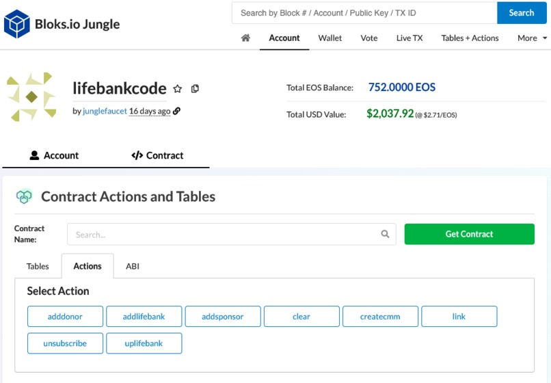Select the createcmm action

click(x=380, y=317)
